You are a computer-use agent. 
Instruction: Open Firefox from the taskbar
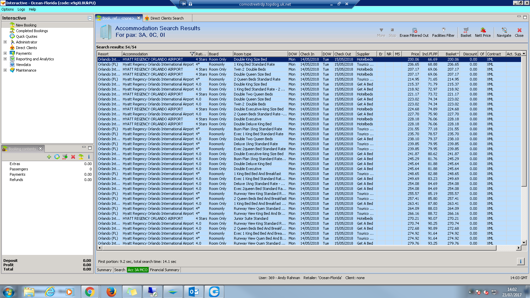(111, 292)
